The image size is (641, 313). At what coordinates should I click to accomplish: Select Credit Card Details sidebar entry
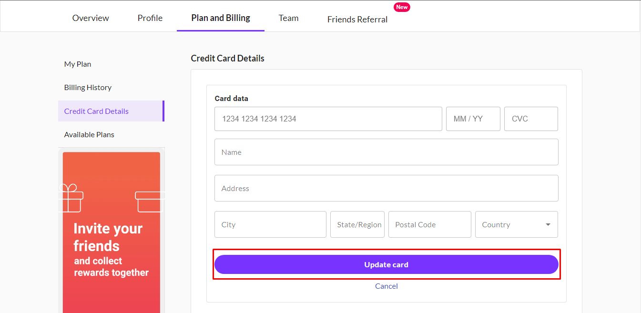pos(96,111)
